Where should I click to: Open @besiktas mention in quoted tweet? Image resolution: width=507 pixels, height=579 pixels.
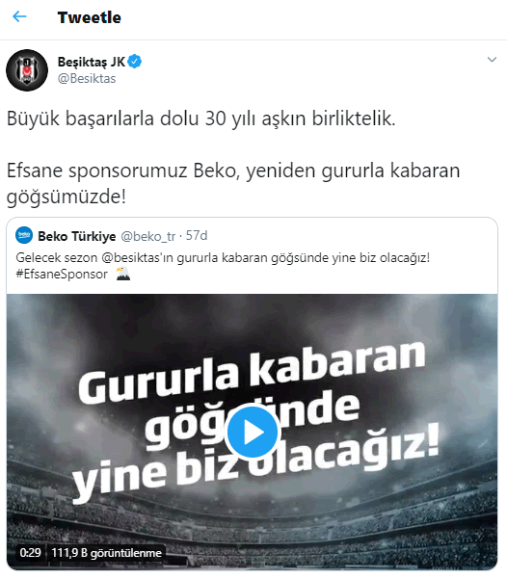137,257
